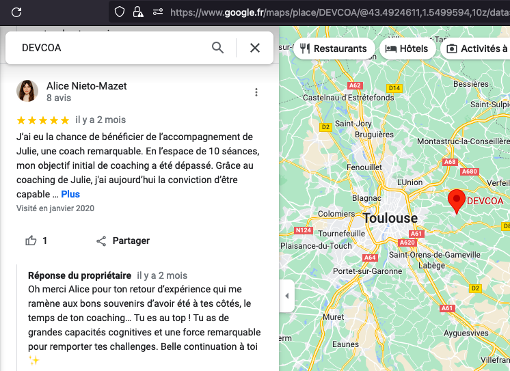Click the A62 road badge on map
Viewport: 510px width, 371px height.
(x=355, y=85)
